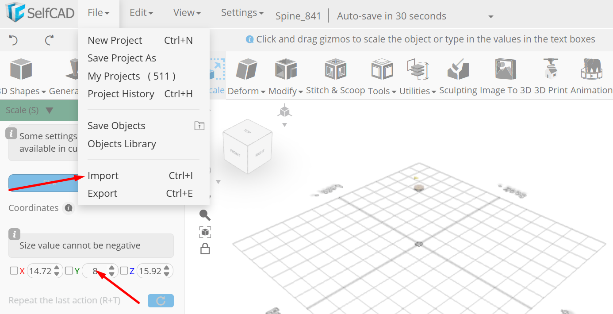Decrease the X size with down stepper
This screenshot has height=314, width=613.
(57, 274)
